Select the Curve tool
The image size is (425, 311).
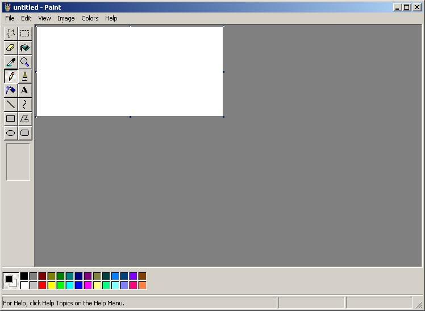click(x=25, y=105)
